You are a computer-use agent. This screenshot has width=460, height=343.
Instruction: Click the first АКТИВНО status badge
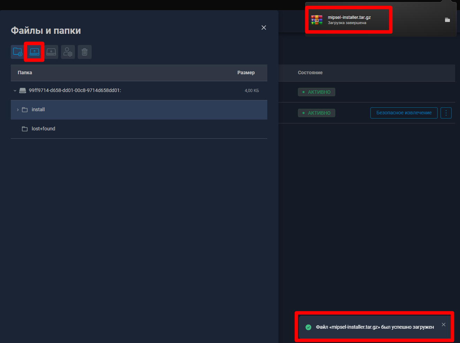coord(316,92)
